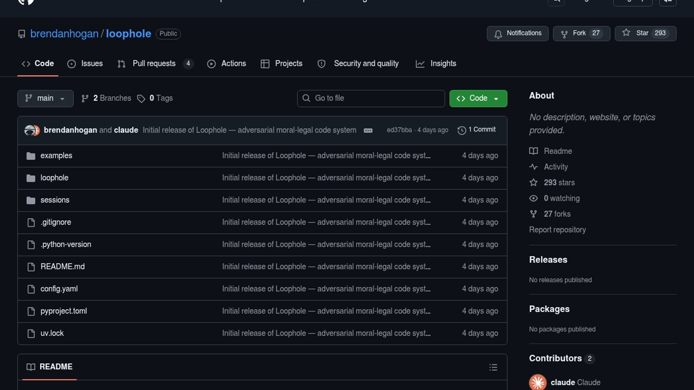694x390 pixels.
Task: Expand commit message ellipsis button
Action: tap(368, 130)
